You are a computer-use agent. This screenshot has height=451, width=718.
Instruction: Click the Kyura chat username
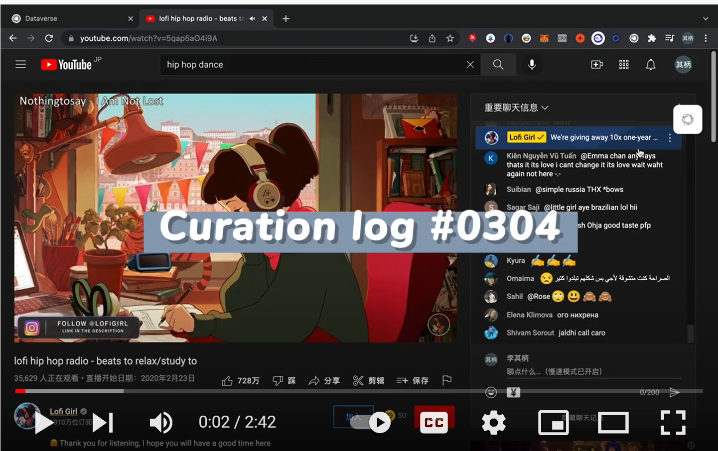516,261
